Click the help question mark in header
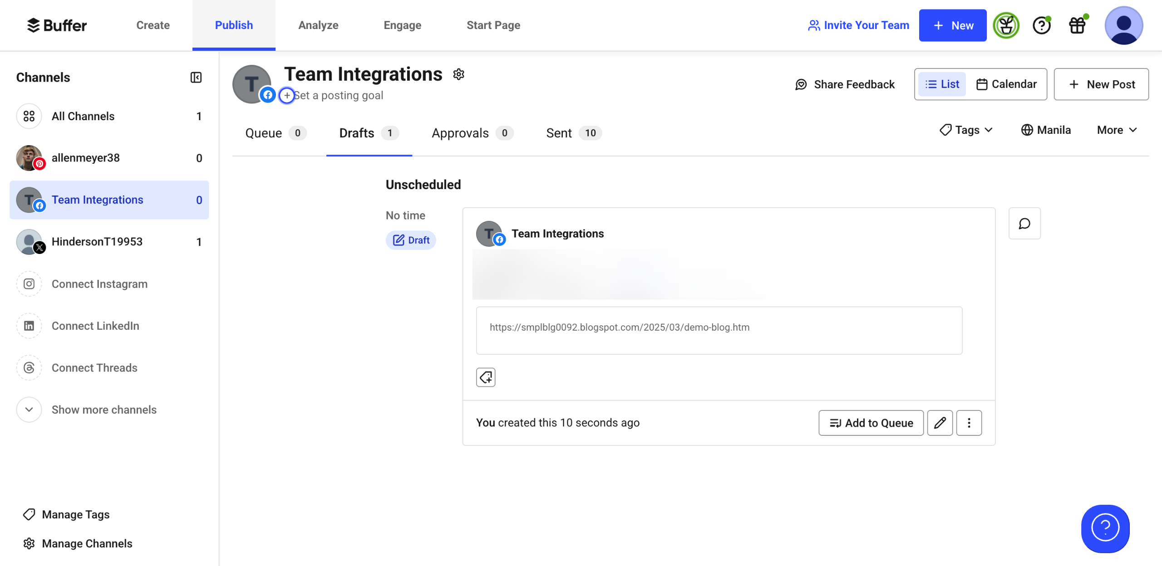This screenshot has height=566, width=1162. coord(1041,25)
